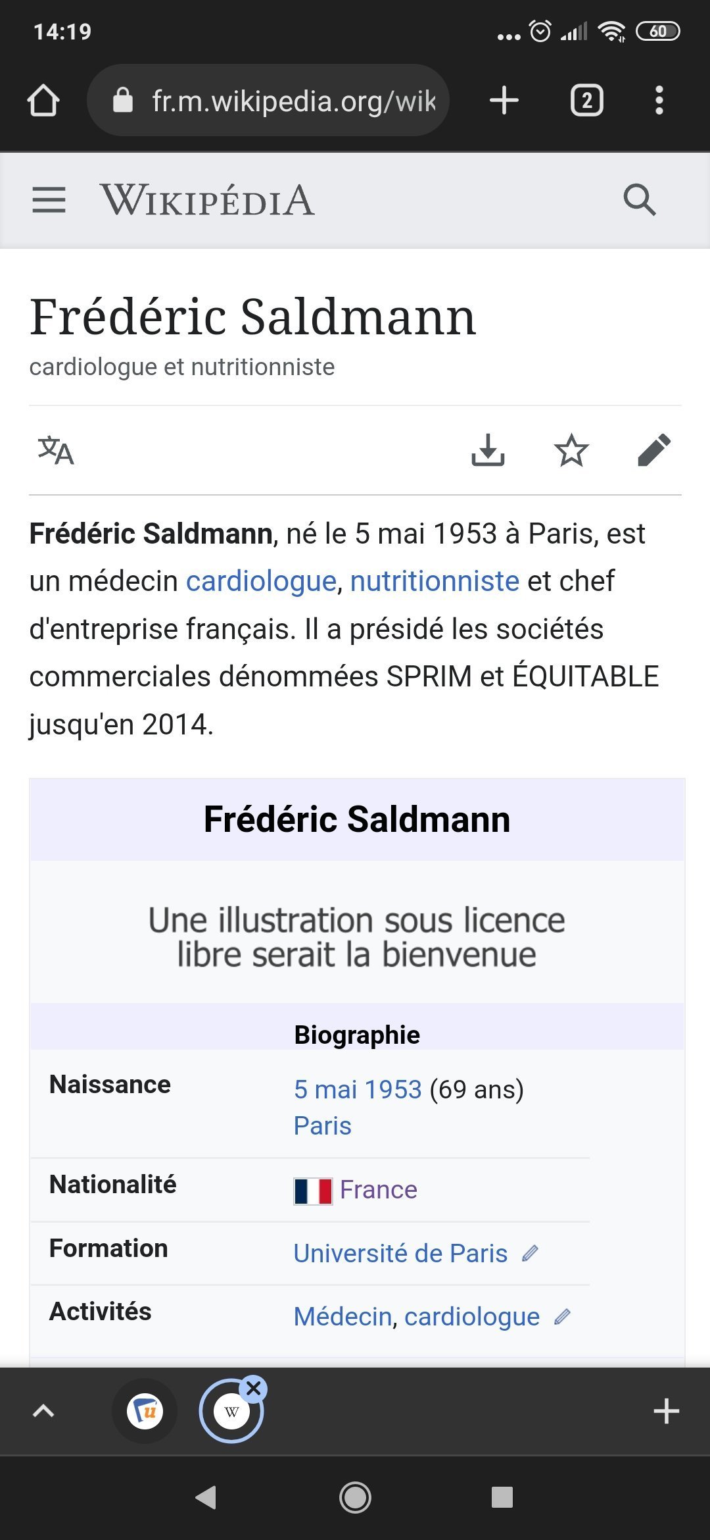Open the language selection icon
Viewport: 710px width, 1540px height.
[56, 451]
